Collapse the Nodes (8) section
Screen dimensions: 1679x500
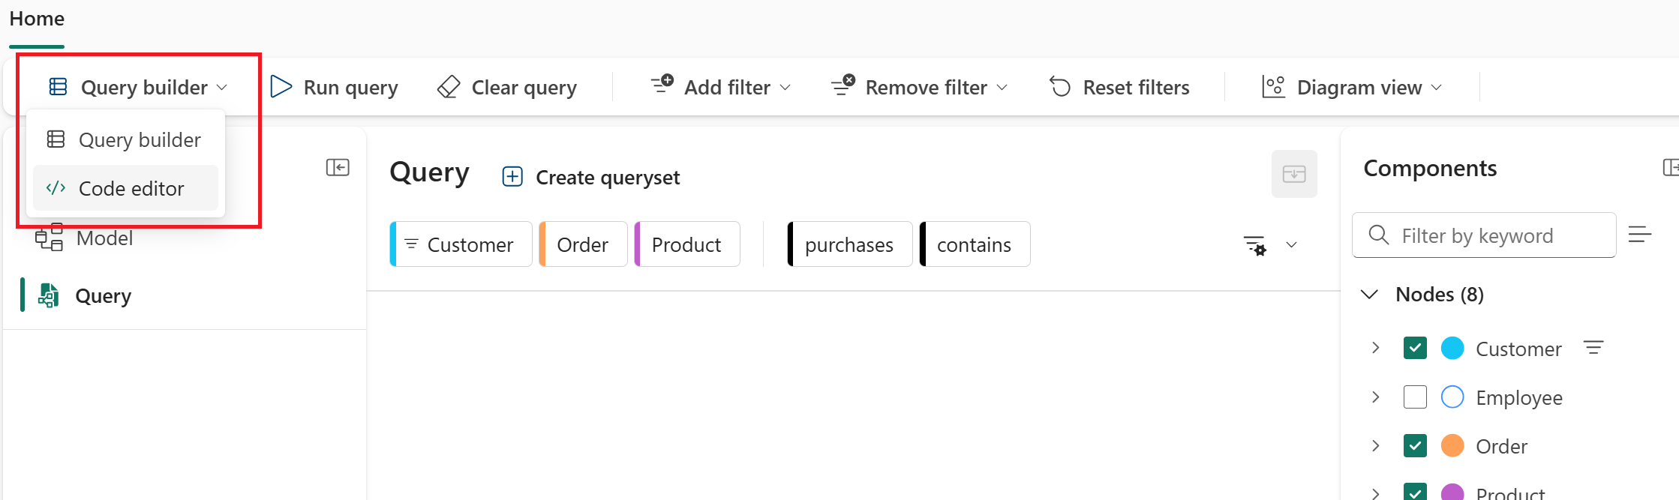coord(1370,294)
